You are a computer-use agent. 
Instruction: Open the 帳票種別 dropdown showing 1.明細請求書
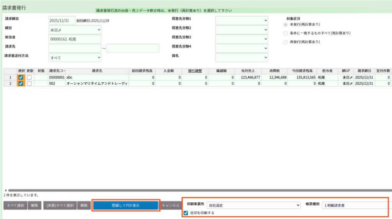354,205
